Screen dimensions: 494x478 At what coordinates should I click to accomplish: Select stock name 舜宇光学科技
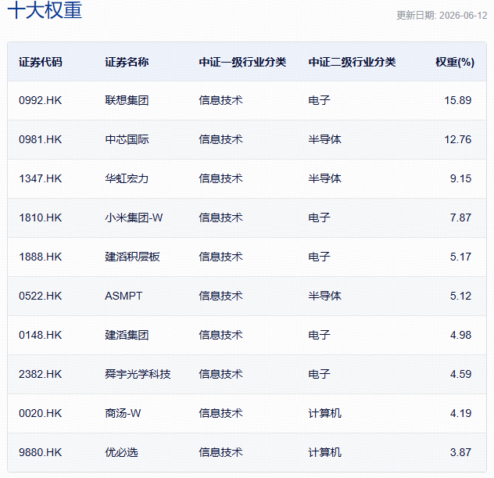click(x=138, y=374)
